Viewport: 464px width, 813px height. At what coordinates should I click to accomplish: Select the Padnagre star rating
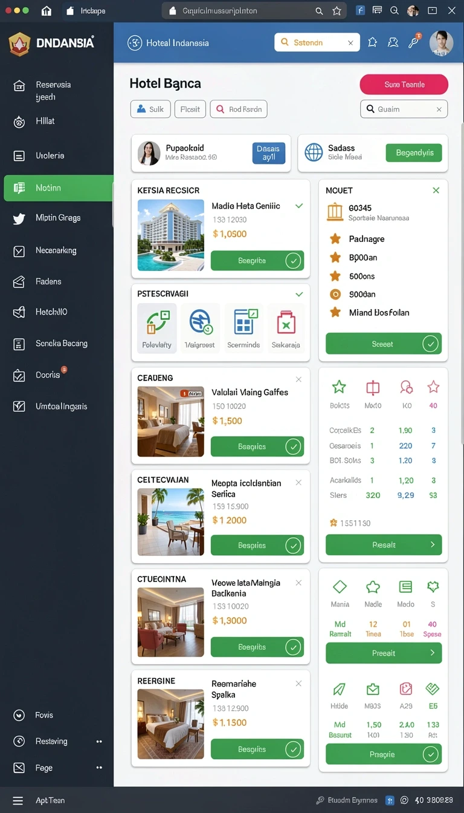pyautogui.click(x=335, y=240)
